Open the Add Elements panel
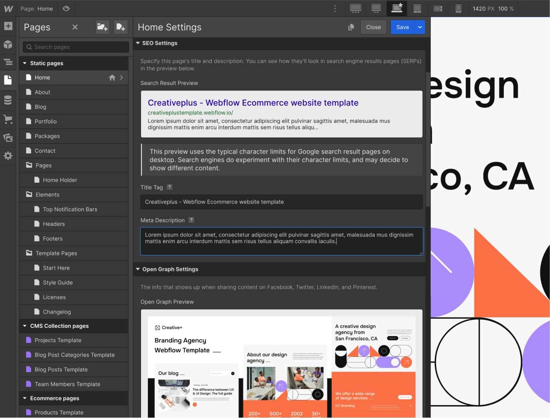The image size is (550, 418). (8, 26)
